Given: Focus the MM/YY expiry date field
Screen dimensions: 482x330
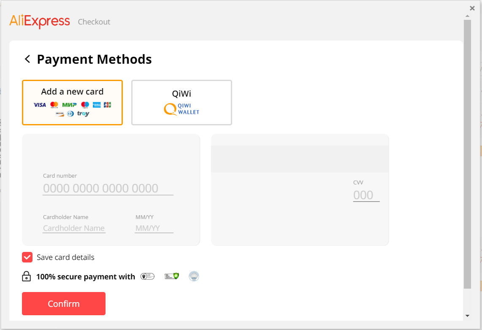Looking at the screenshot, I should (x=154, y=228).
